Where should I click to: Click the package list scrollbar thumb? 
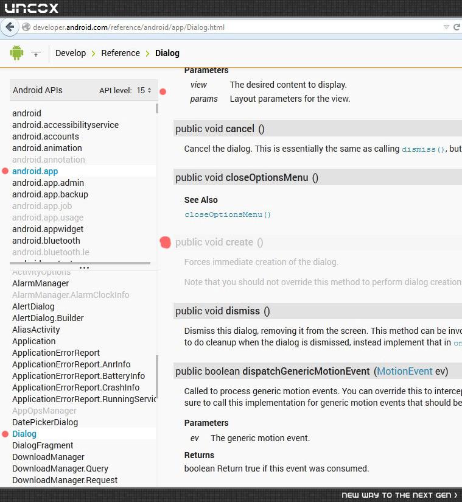[x=157, y=108]
